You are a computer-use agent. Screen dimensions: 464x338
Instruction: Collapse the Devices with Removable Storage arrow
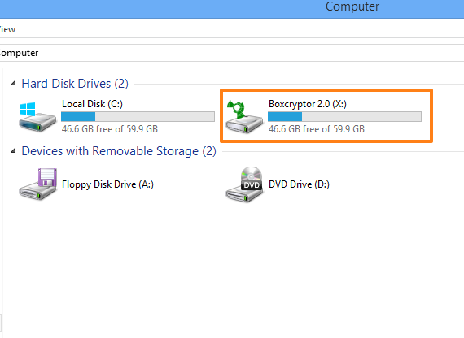click(x=13, y=151)
